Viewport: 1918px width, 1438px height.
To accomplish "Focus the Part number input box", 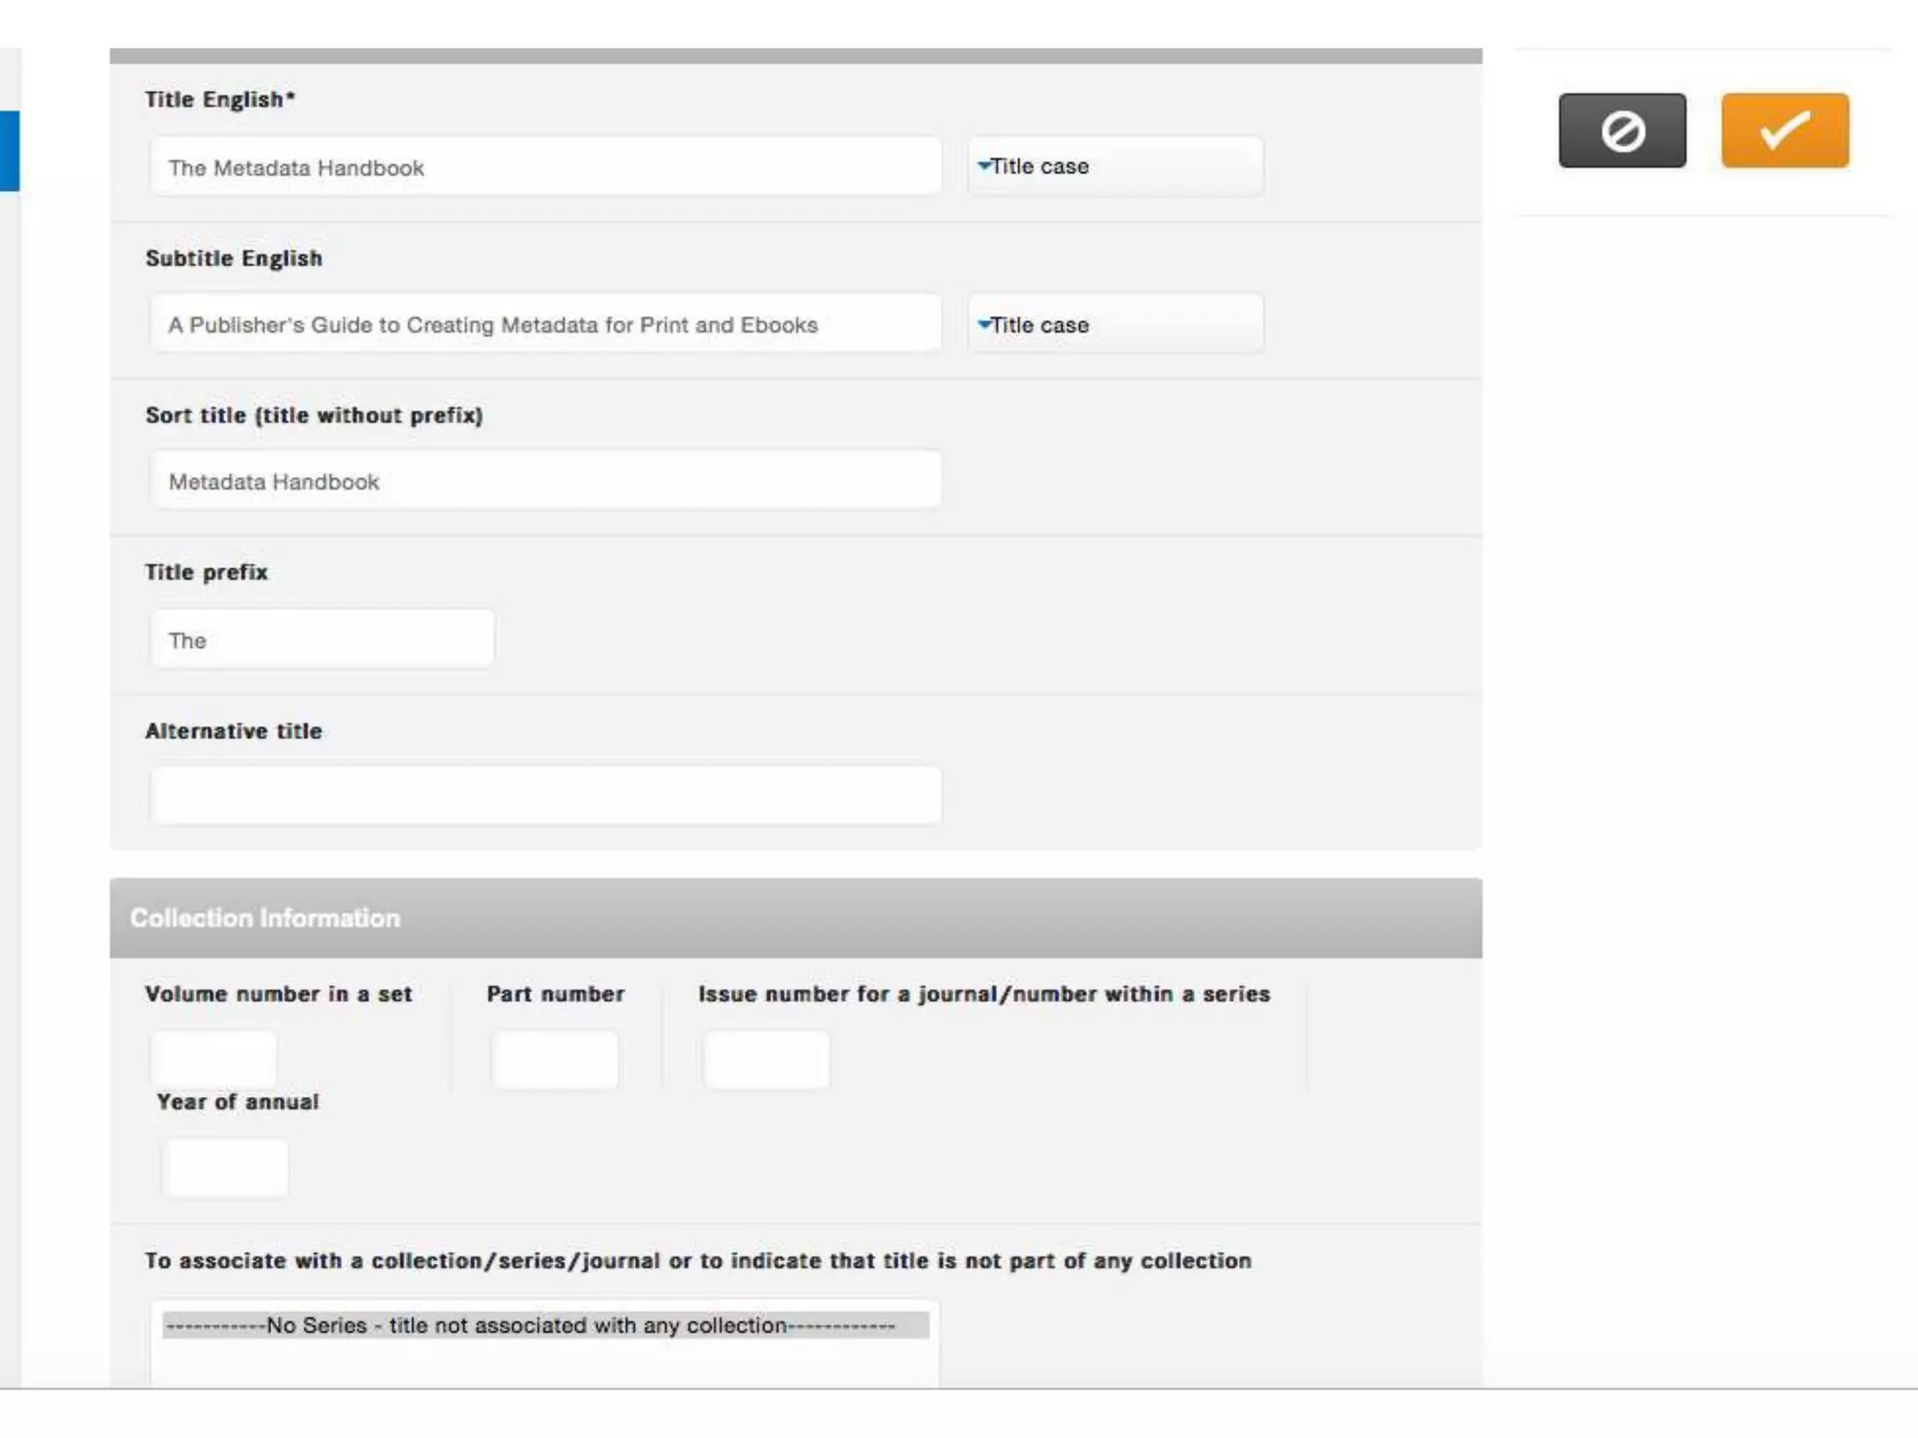I will coord(554,1060).
